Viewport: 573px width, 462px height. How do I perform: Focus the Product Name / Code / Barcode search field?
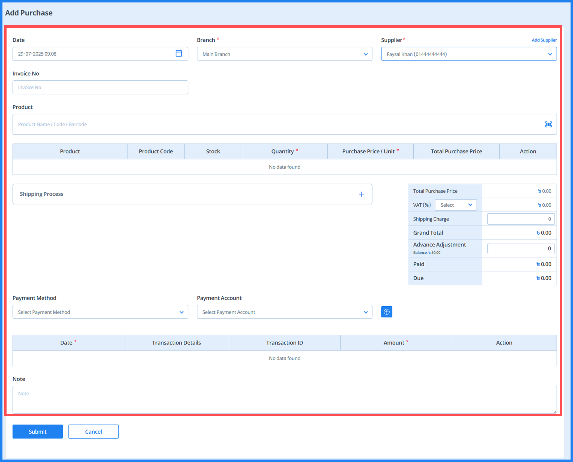pyautogui.click(x=273, y=124)
